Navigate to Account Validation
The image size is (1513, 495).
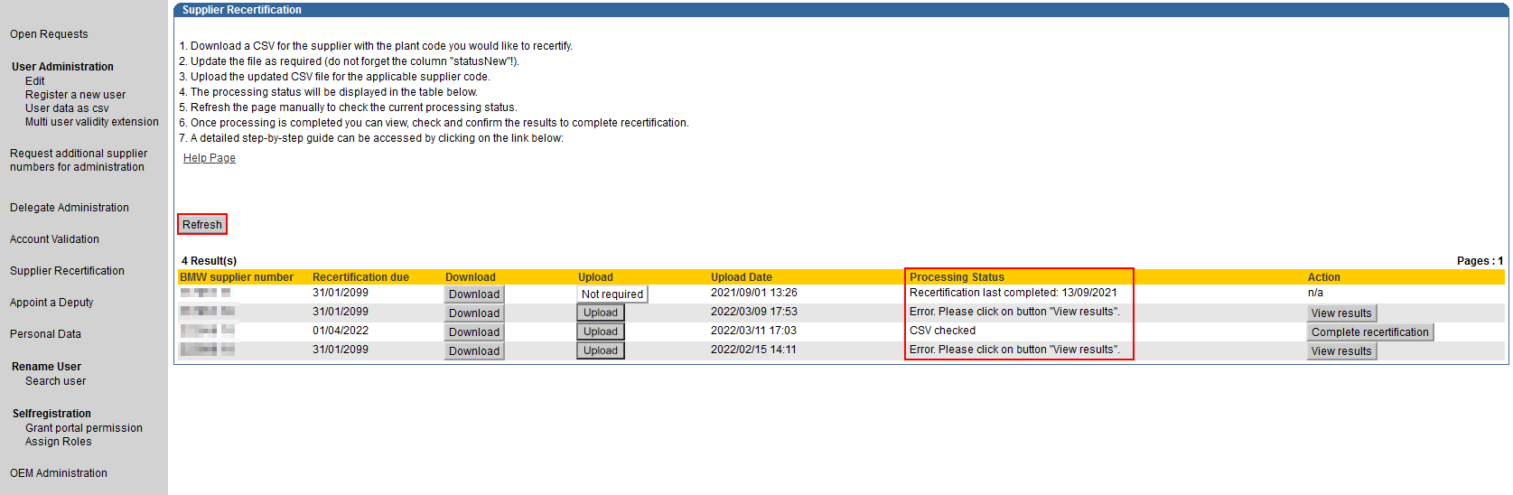(x=54, y=239)
